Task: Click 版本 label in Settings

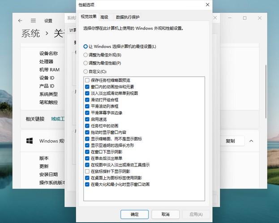Action: 44,158
